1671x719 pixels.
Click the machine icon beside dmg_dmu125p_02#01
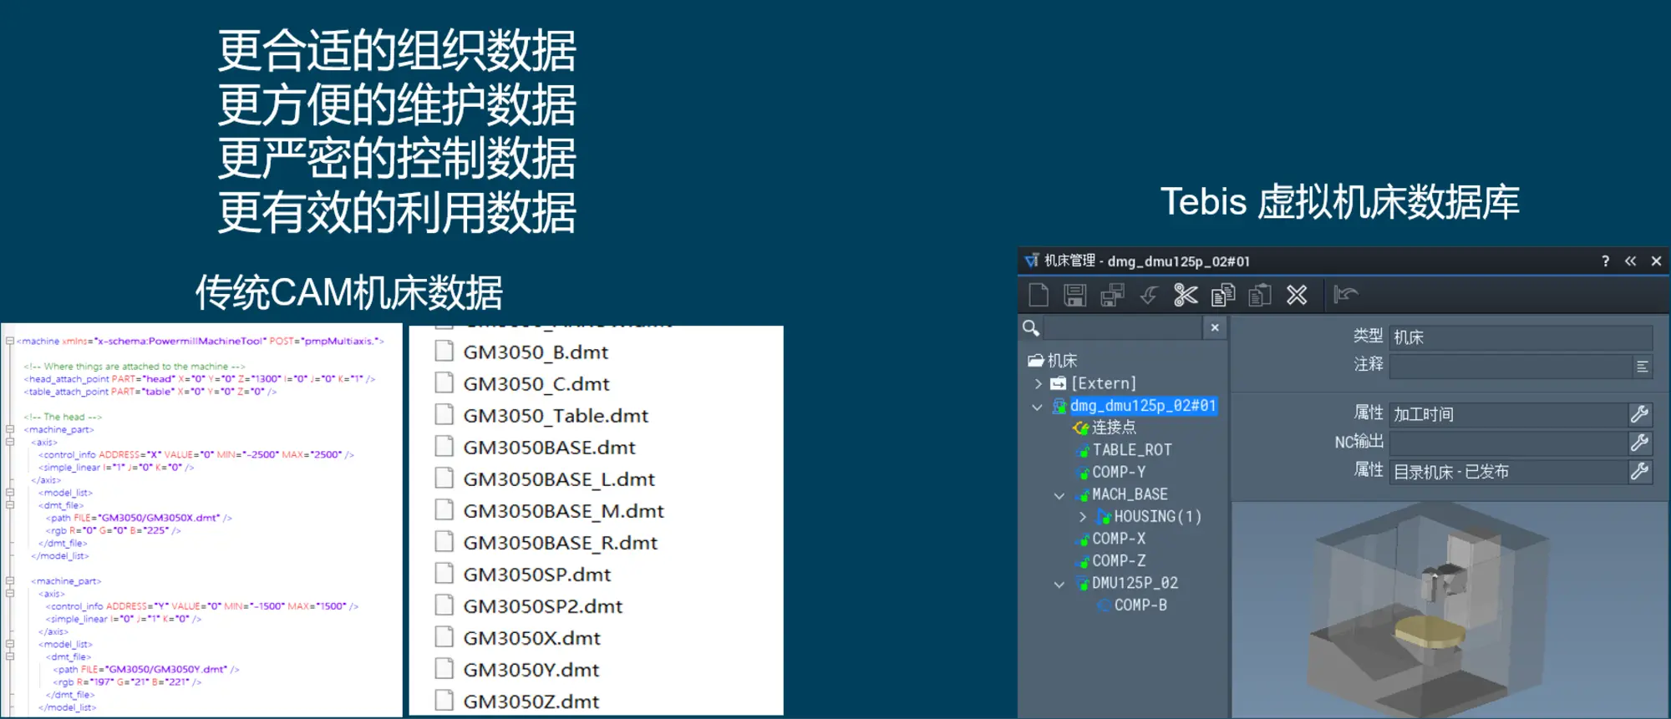point(1059,406)
